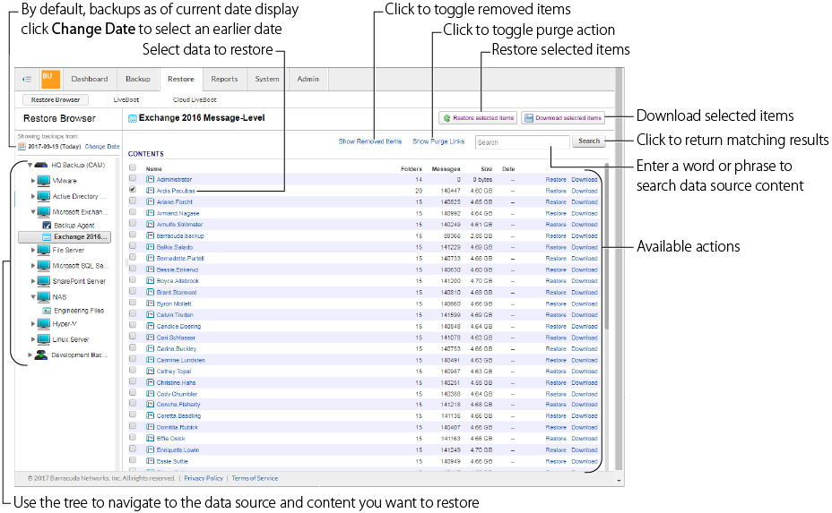Click the Backup Agent icon
The image size is (832, 513).
pyautogui.click(x=47, y=226)
